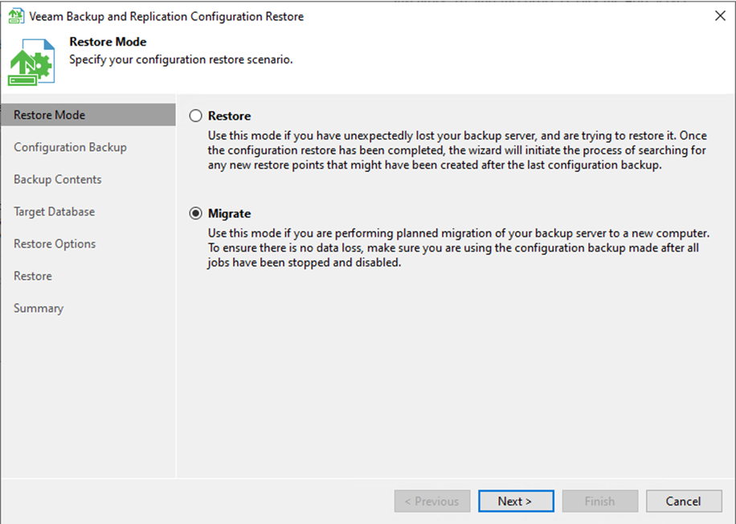Click the Veeam title bar app icon

pyautogui.click(x=16, y=16)
